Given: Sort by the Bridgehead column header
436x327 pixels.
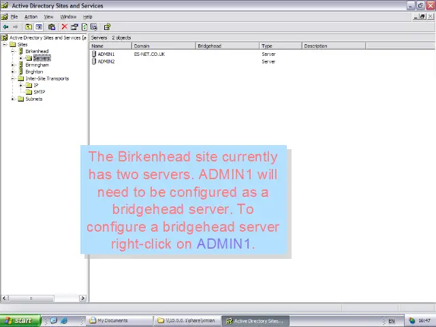Looking at the screenshot, I should point(228,46).
